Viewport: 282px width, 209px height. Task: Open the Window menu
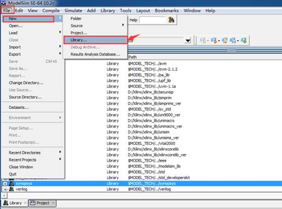[192, 10]
